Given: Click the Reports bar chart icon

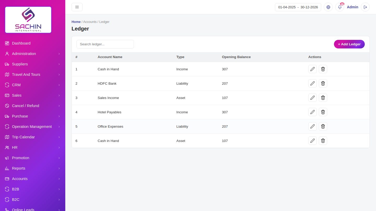Looking at the screenshot, I should click(7, 168).
